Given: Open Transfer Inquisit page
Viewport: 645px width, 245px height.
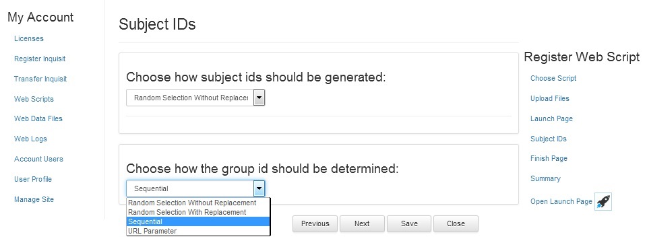Looking at the screenshot, I should pos(40,79).
